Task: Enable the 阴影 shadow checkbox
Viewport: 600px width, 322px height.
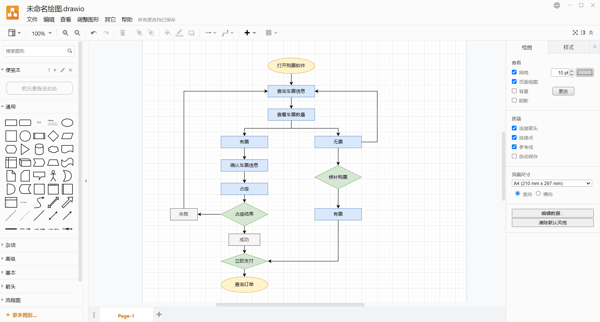Action: pos(514,100)
